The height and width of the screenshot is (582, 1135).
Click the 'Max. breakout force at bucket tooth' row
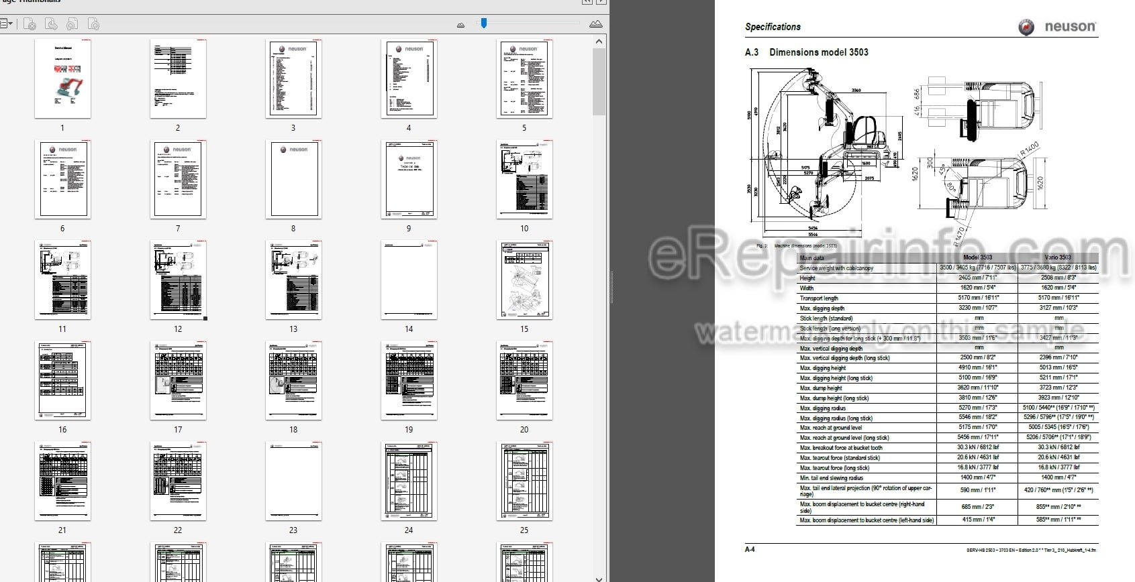(x=948, y=447)
